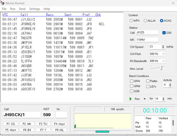Click the F4 <my> button

tap(59, 124)
